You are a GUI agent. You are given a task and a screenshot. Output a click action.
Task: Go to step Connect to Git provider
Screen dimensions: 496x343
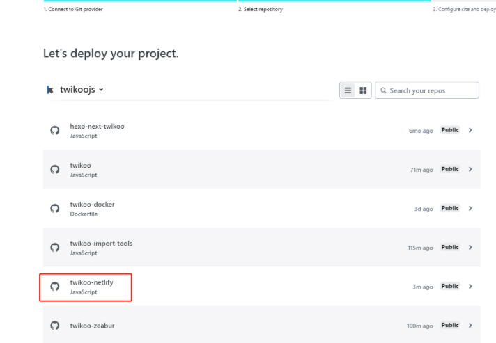[73, 10]
